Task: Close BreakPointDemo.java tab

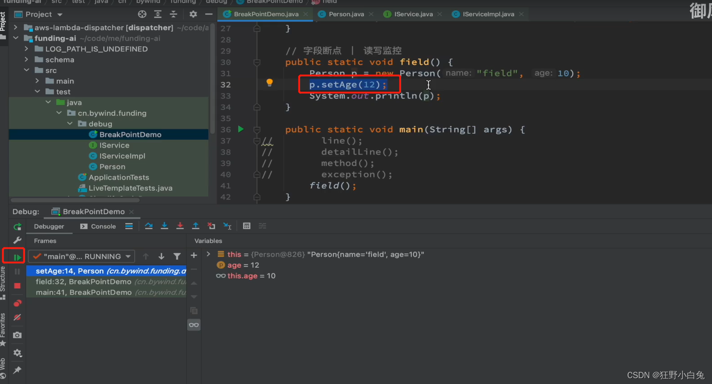Action: (306, 14)
